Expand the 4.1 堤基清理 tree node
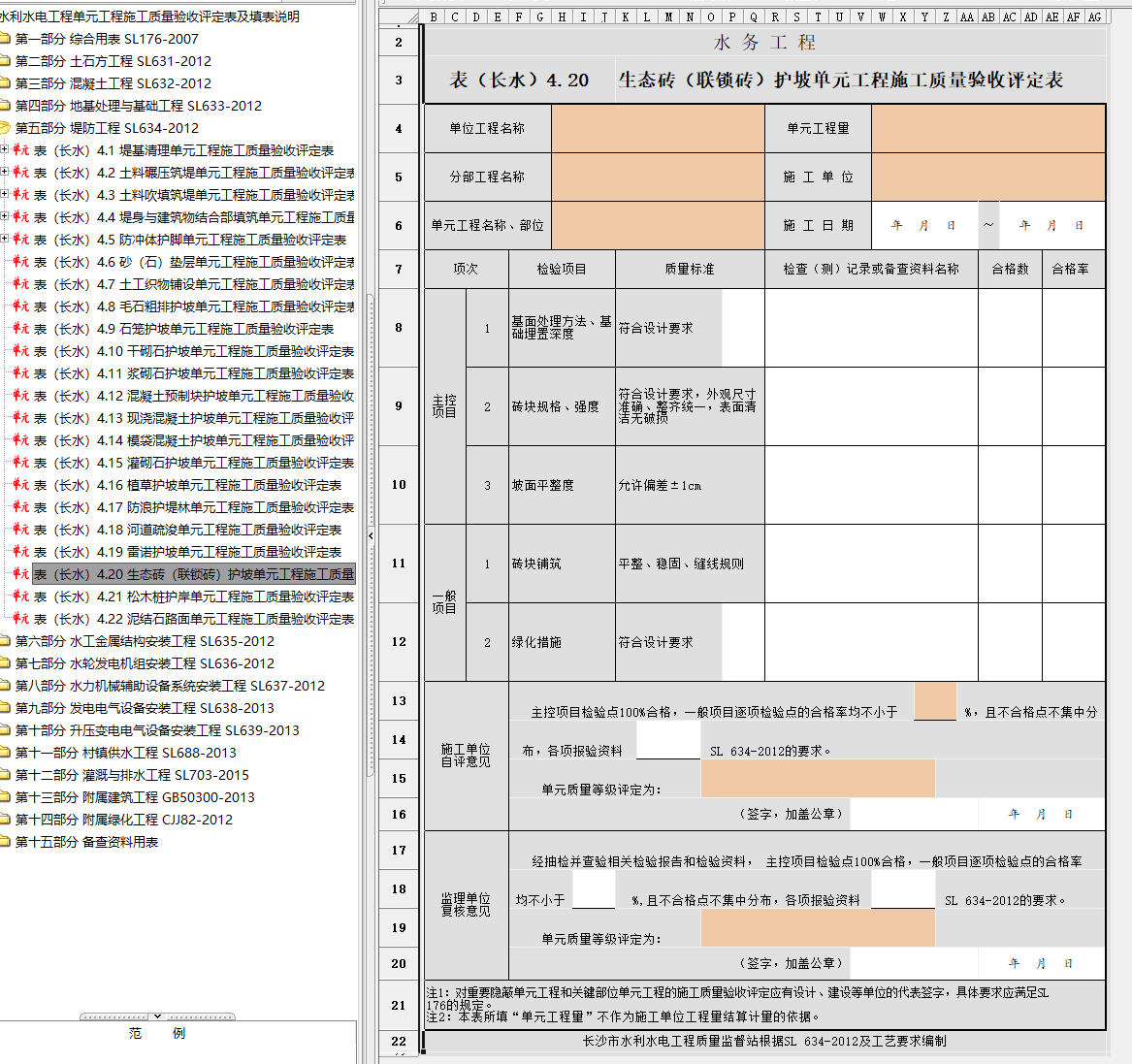 (4, 150)
